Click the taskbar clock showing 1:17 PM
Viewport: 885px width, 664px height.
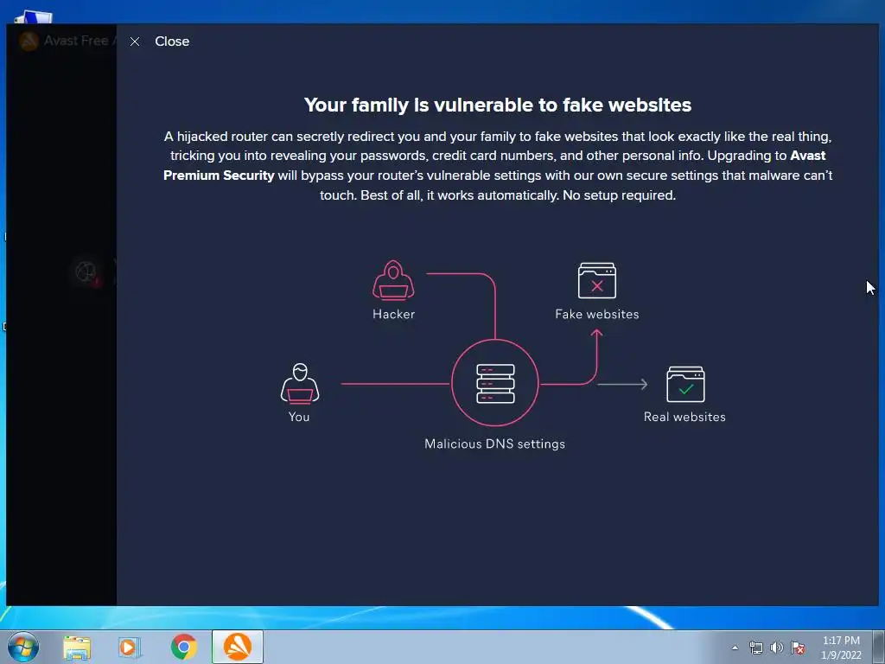tap(841, 648)
